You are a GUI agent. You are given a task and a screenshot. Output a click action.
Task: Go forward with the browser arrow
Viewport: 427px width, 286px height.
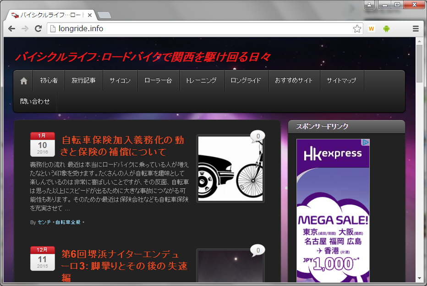pos(25,28)
